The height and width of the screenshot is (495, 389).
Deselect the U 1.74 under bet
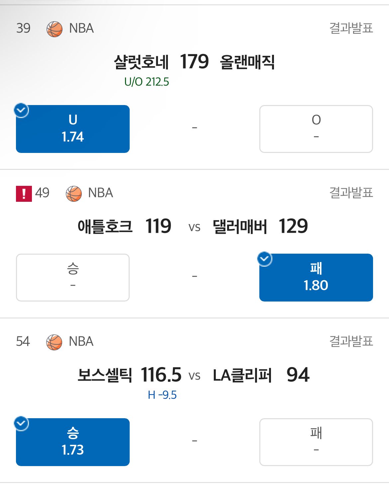73,129
